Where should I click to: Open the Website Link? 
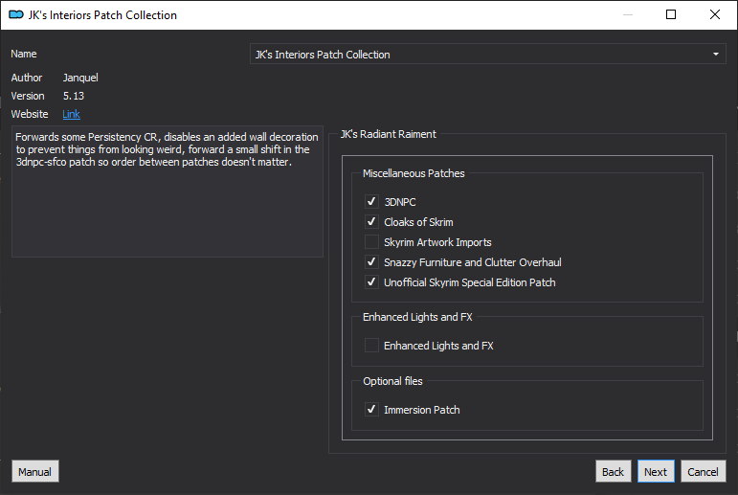coord(71,114)
